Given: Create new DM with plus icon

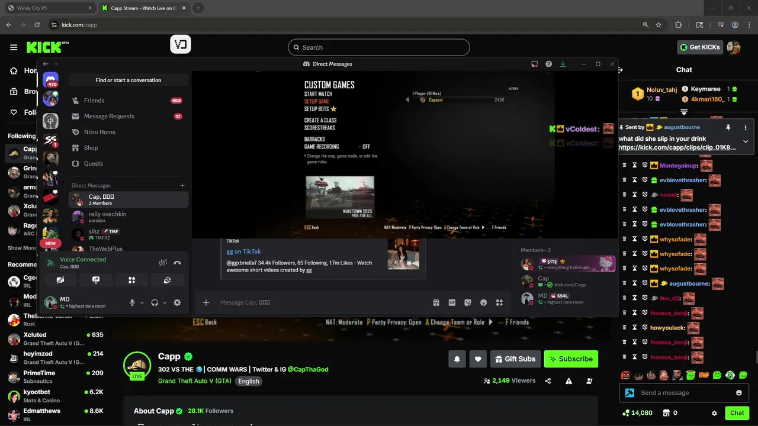Looking at the screenshot, I should pos(182,185).
